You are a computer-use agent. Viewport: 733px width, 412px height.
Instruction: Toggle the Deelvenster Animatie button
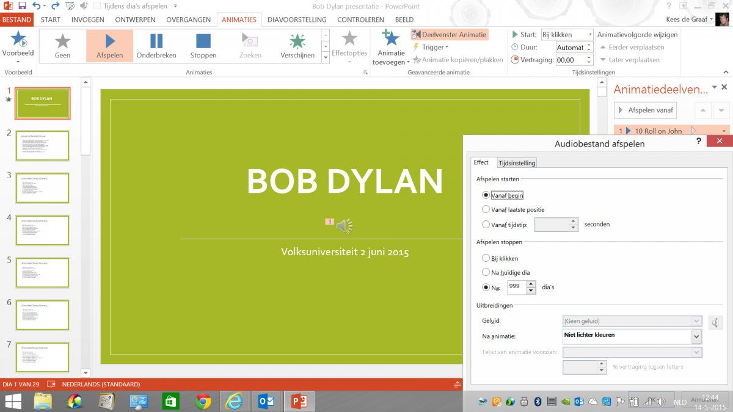(450, 35)
